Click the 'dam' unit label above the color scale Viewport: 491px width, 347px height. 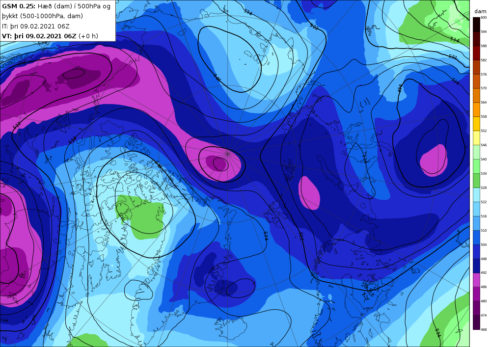[x=480, y=12]
